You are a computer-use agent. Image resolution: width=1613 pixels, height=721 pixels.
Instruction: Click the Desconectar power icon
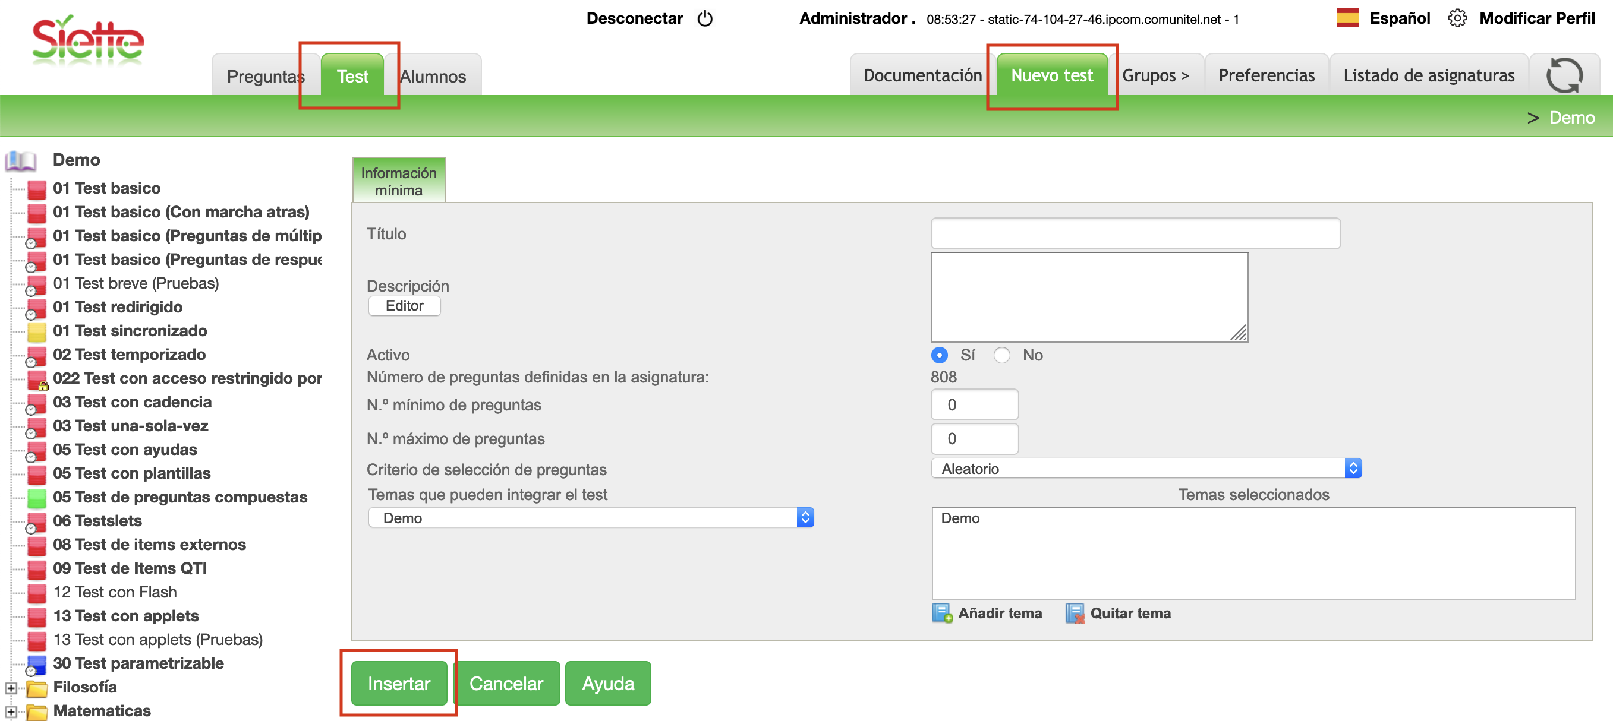(x=704, y=19)
